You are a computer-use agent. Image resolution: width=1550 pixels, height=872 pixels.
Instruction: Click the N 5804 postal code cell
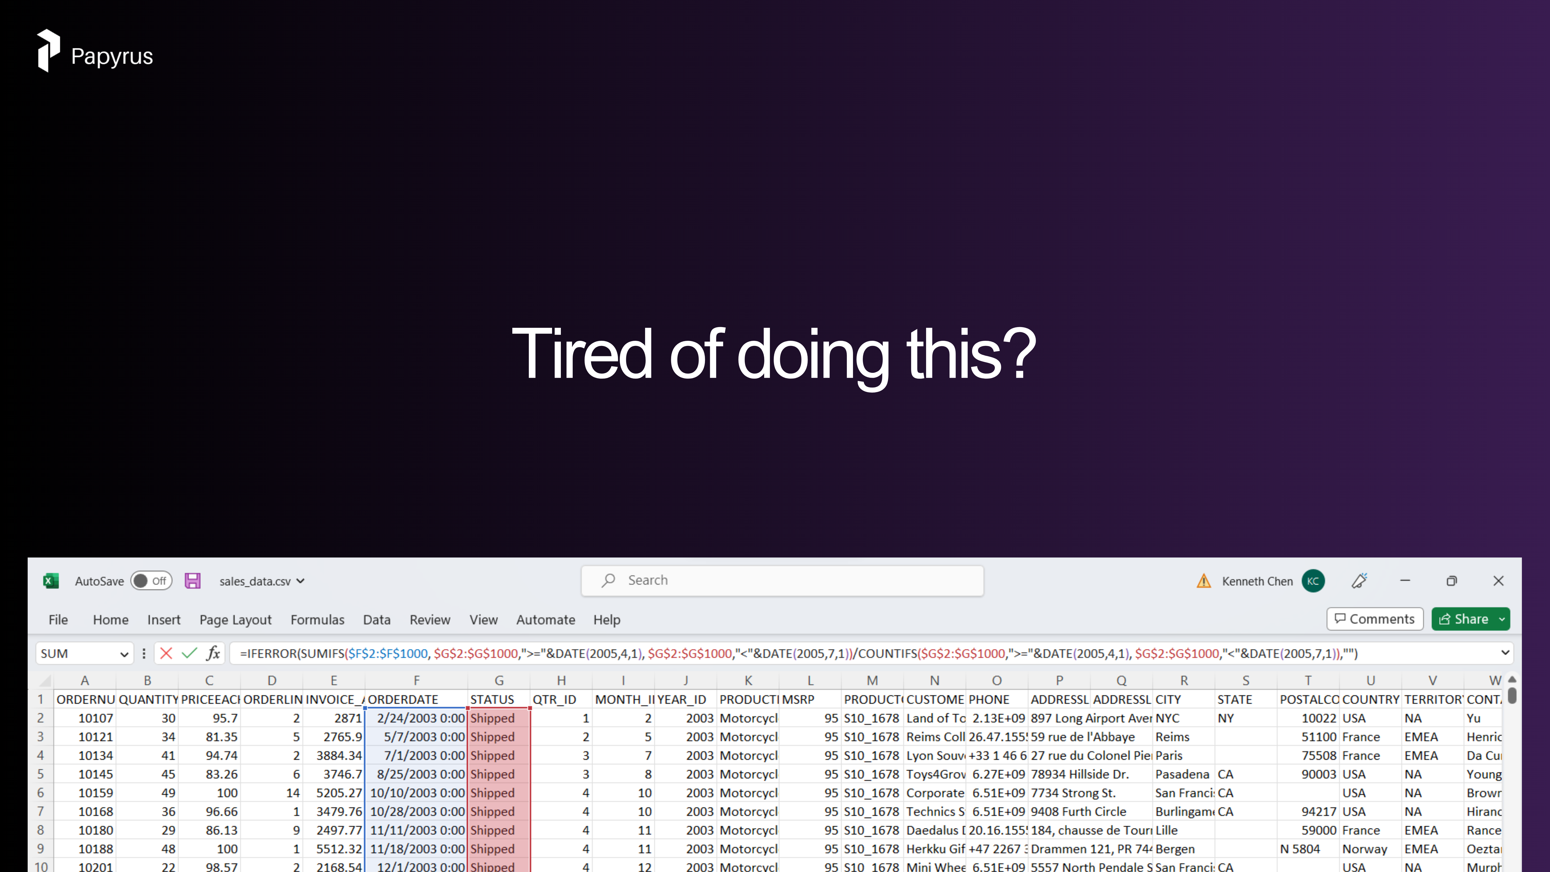1309,848
